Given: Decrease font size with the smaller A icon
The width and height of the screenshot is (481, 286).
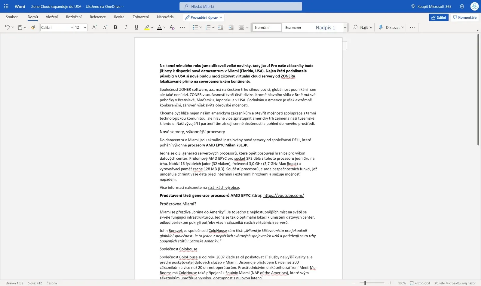Looking at the screenshot, I should click(105, 27).
